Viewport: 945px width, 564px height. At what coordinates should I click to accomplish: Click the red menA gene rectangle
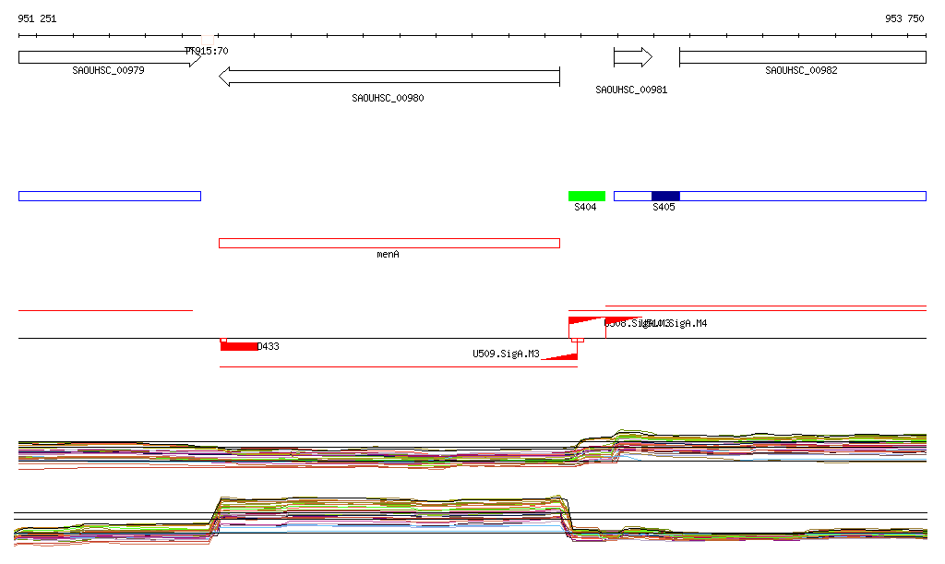click(x=389, y=244)
